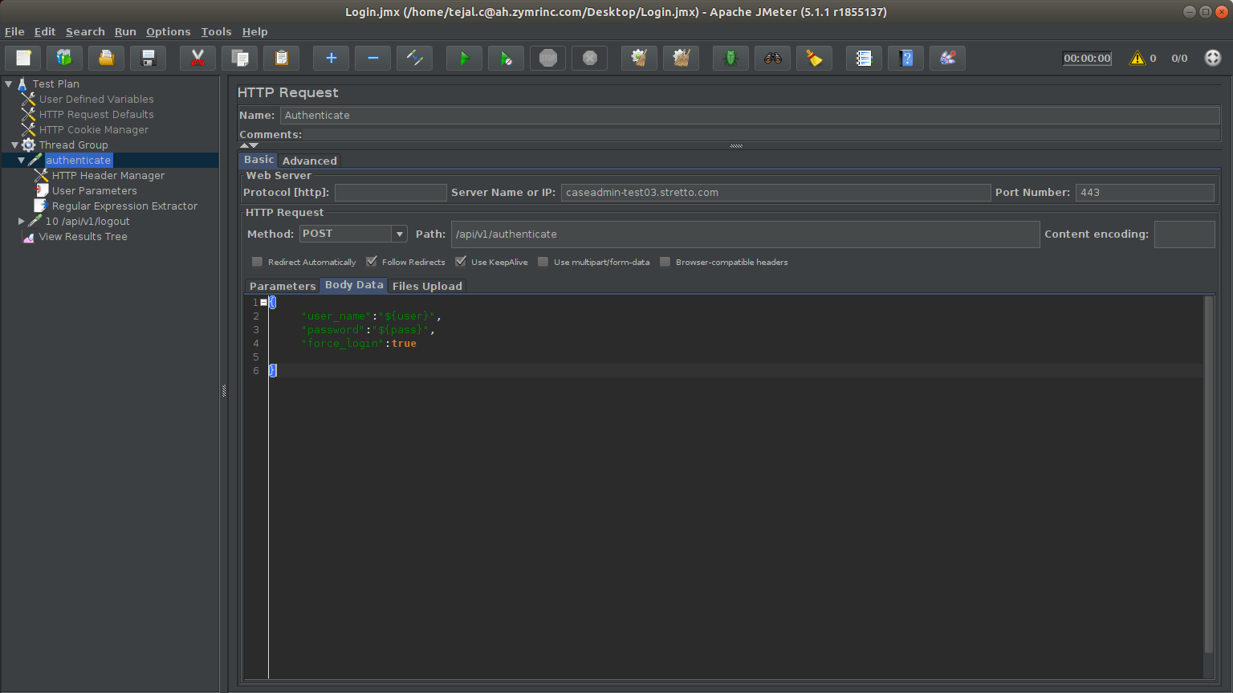Collapse the Thread Group node
The height and width of the screenshot is (693, 1233).
click(x=14, y=145)
